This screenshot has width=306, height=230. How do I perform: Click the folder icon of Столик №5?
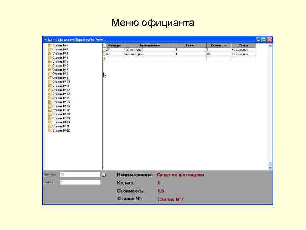point(50,62)
